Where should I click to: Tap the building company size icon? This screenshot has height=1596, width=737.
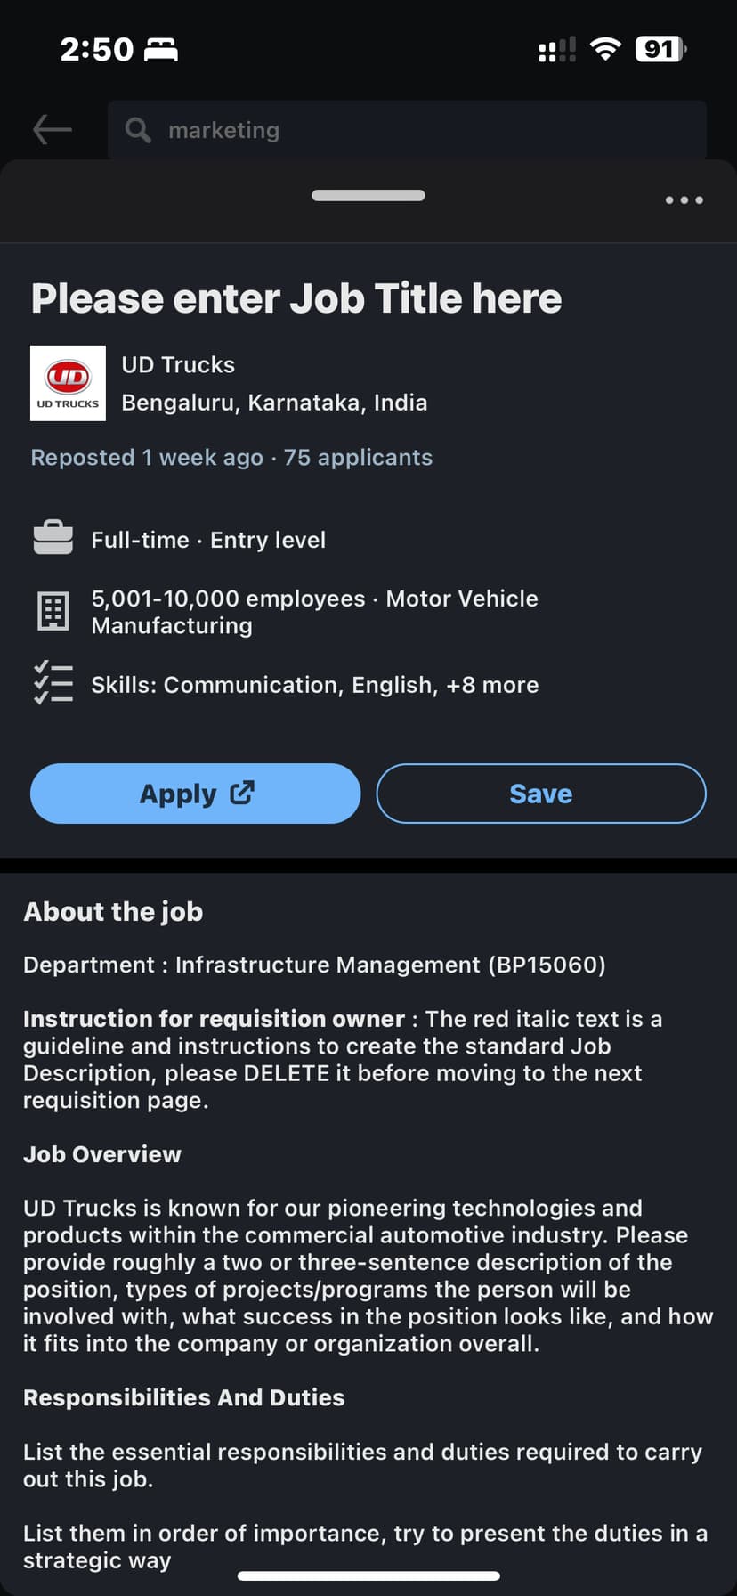(x=53, y=612)
